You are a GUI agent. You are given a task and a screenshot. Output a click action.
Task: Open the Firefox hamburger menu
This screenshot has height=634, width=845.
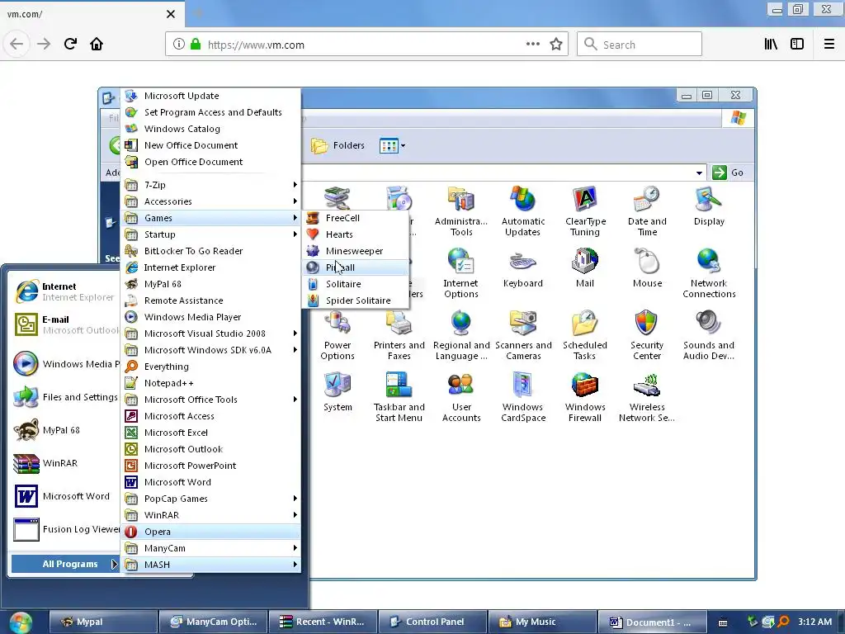(829, 45)
